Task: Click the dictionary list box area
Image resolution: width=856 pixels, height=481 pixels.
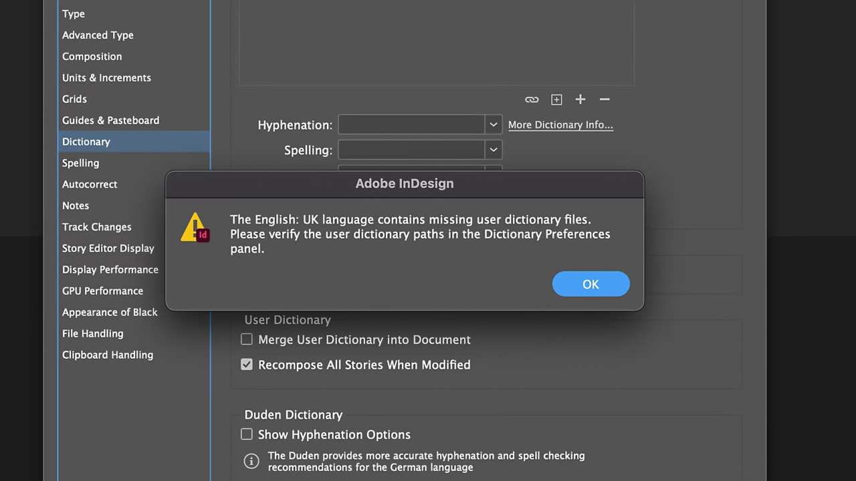Action: click(x=437, y=42)
